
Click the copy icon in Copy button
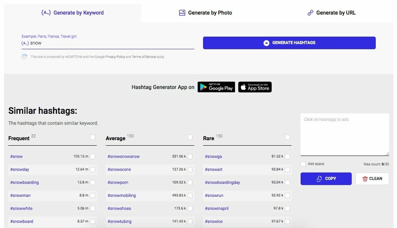(319, 179)
